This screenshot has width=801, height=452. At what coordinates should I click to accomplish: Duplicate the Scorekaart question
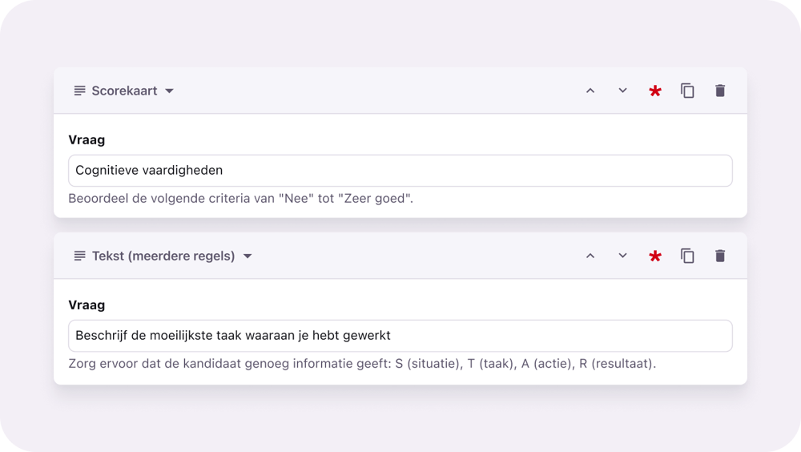(x=687, y=91)
